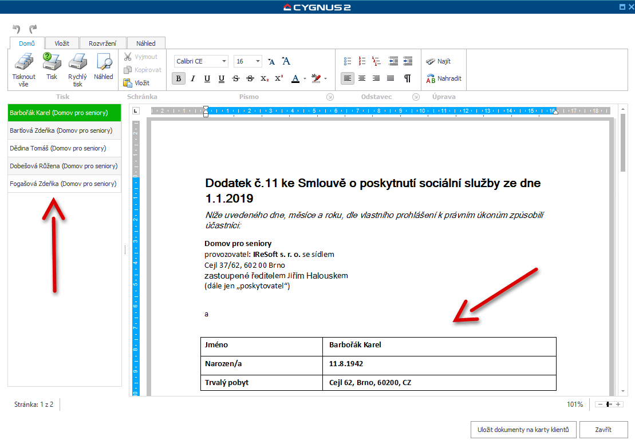The height and width of the screenshot is (444, 635).
Task: Grow font size icon
Action: (286, 61)
